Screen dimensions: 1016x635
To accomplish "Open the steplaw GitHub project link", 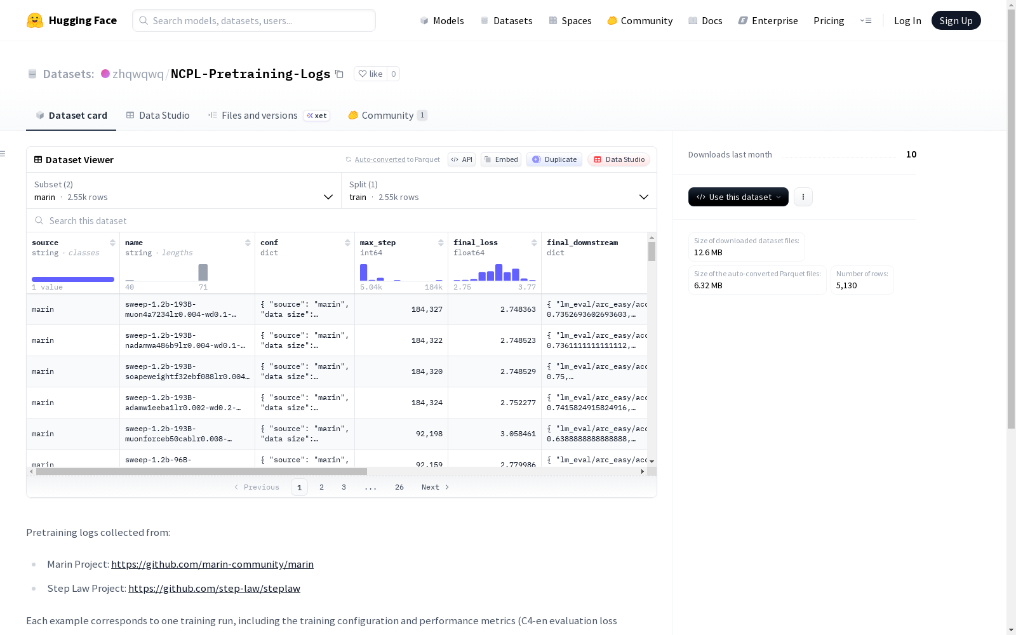I will coord(214,588).
